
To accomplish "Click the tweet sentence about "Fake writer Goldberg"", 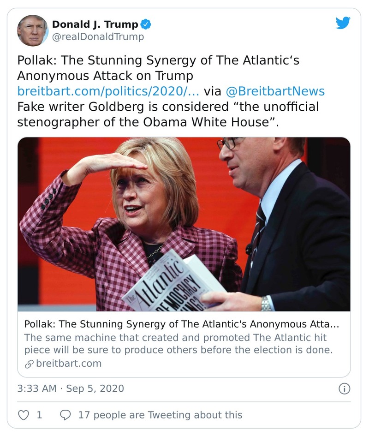I will [168, 114].
